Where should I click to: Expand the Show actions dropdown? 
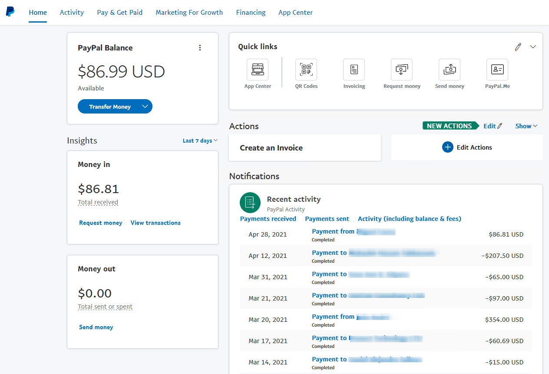[x=526, y=126]
